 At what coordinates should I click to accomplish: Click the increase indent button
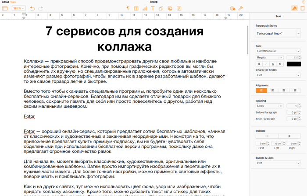[x=289, y=136]
